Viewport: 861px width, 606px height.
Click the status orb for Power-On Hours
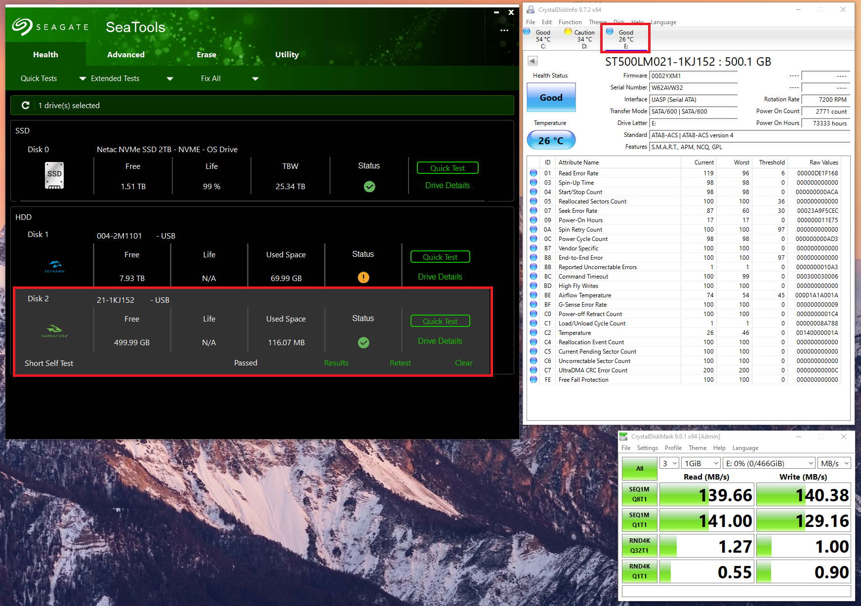tap(533, 220)
